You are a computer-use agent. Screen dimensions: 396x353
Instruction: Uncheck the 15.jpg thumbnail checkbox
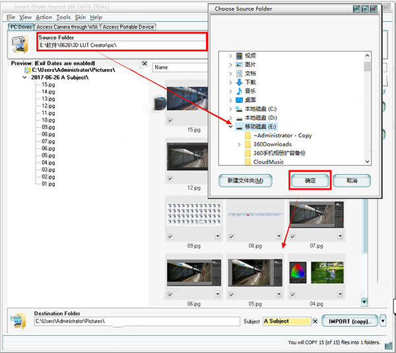click(x=170, y=121)
